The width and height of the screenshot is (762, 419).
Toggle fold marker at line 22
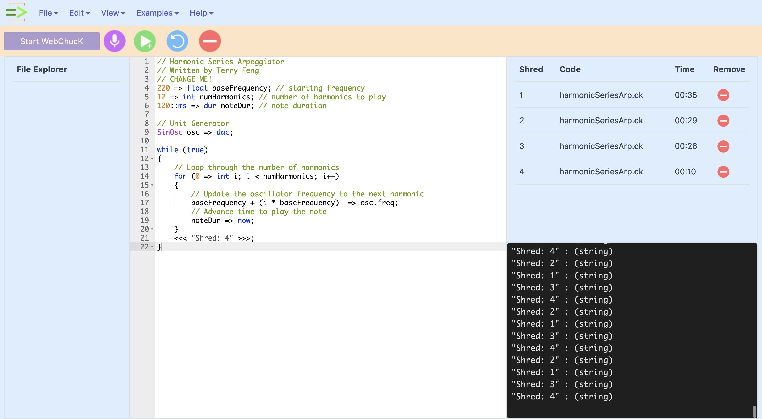(x=152, y=247)
